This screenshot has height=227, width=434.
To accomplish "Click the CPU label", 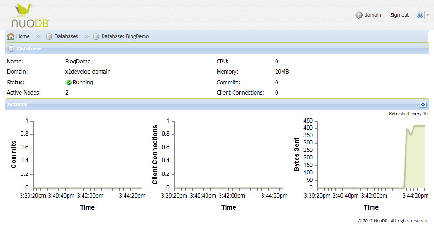I will click(223, 62).
